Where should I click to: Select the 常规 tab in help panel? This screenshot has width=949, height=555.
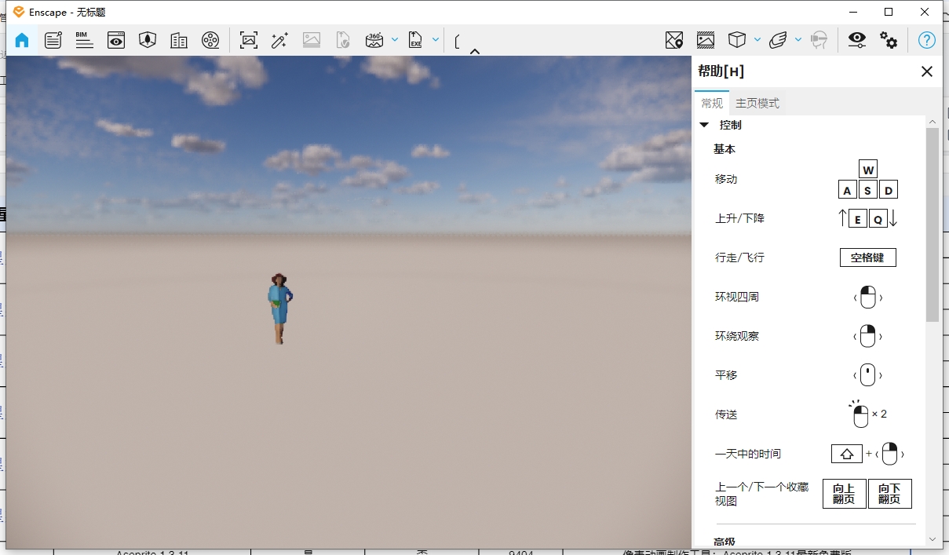point(712,103)
